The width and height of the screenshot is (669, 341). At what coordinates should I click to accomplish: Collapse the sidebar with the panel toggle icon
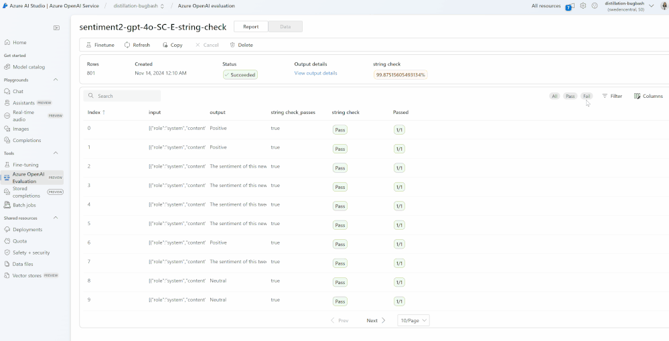56,27
